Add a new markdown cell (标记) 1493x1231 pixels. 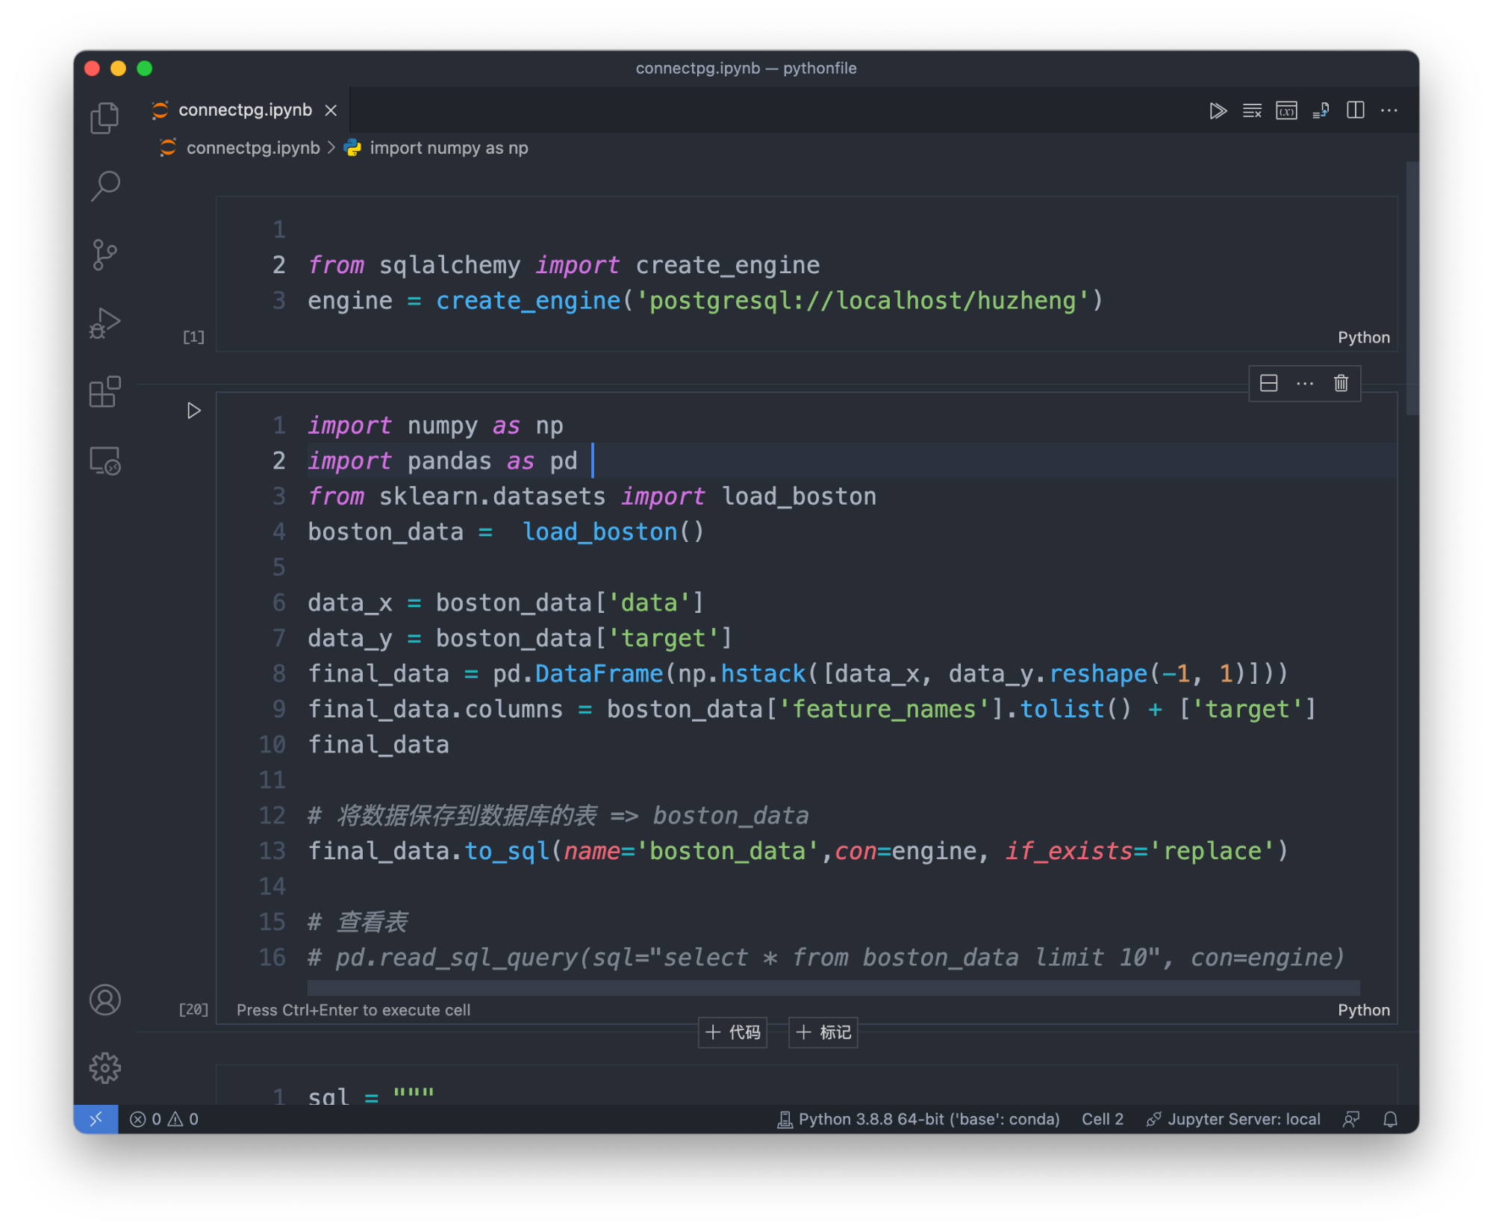pos(823,1032)
